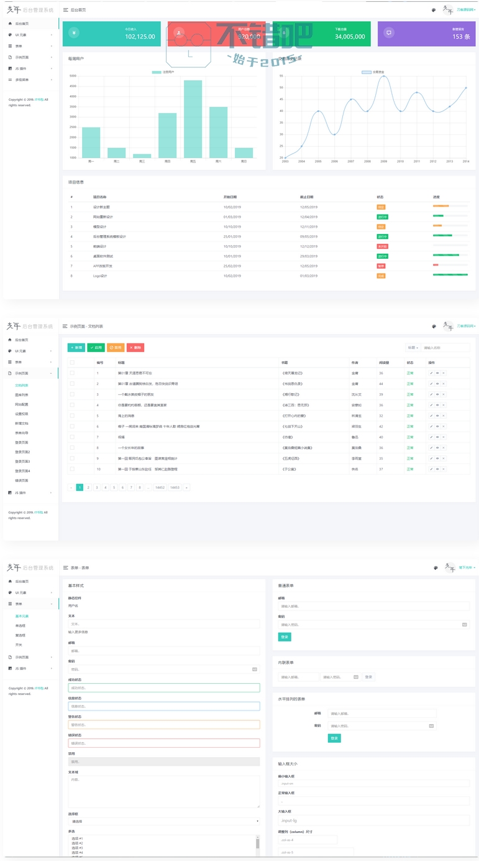The image size is (479, 861).
Task: Click the eye view icon for document 5
Action: pos(437,416)
